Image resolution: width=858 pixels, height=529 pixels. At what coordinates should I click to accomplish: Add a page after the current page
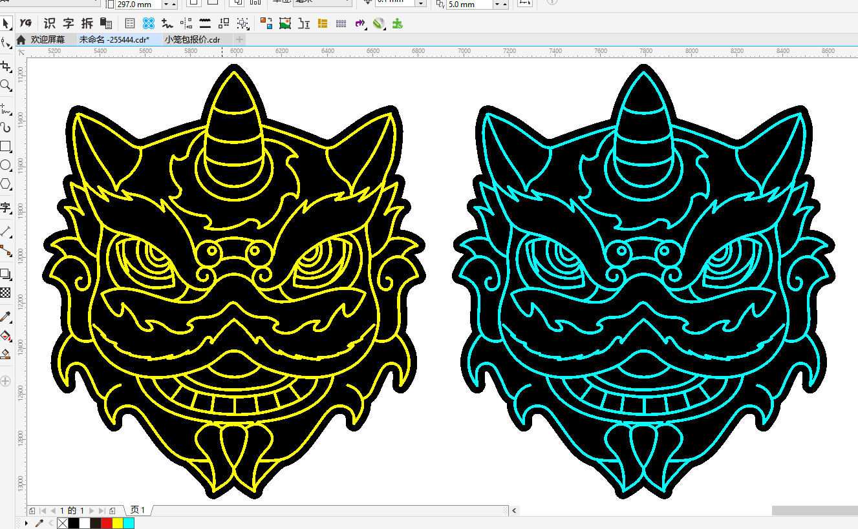point(113,511)
